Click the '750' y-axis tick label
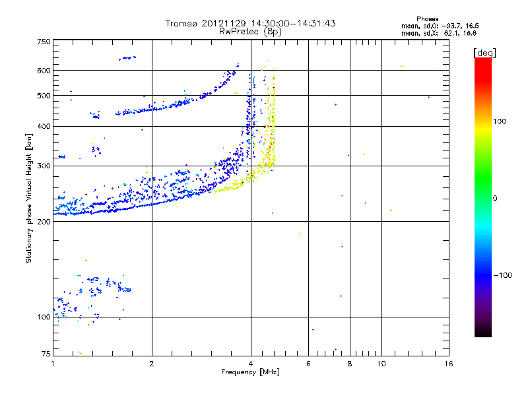 coord(44,42)
